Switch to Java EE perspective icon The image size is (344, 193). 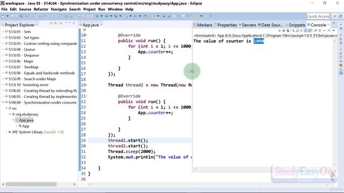pos(340,16)
